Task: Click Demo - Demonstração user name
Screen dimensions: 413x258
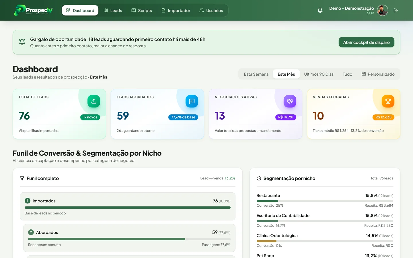Action: [351, 8]
